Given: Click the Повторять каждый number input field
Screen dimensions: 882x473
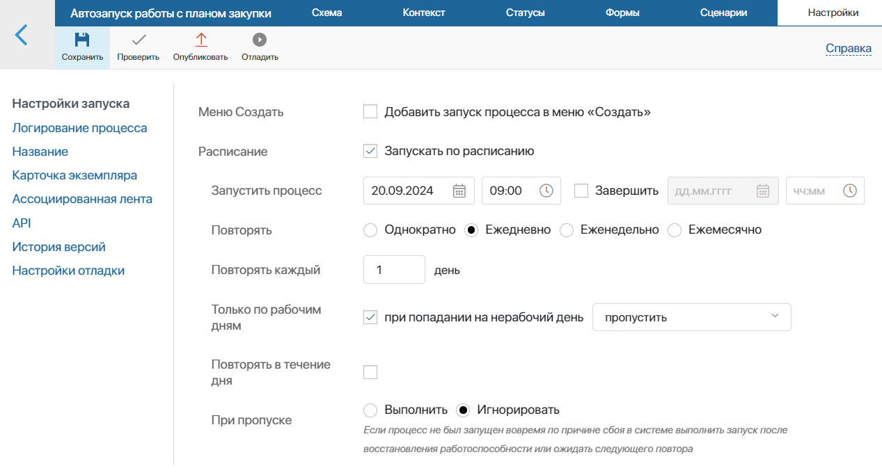Looking at the screenshot, I should [x=394, y=270].
